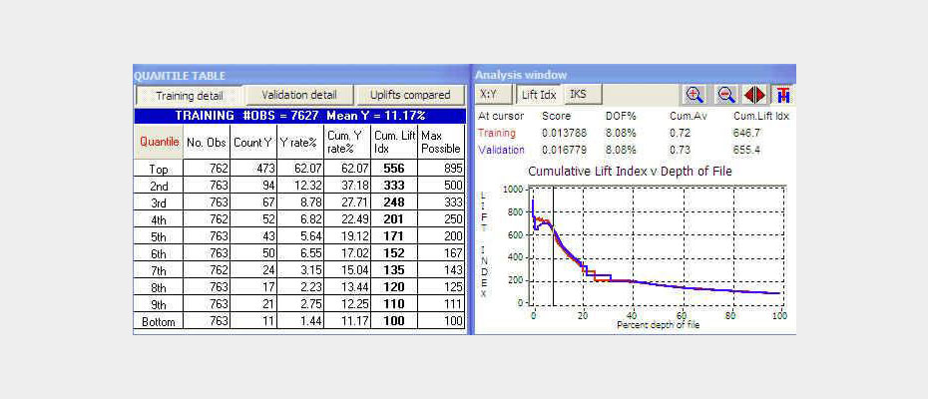Select the 8th quantile row label
Image resolution: width=928 pixels, height=399 pixels.
159,288
